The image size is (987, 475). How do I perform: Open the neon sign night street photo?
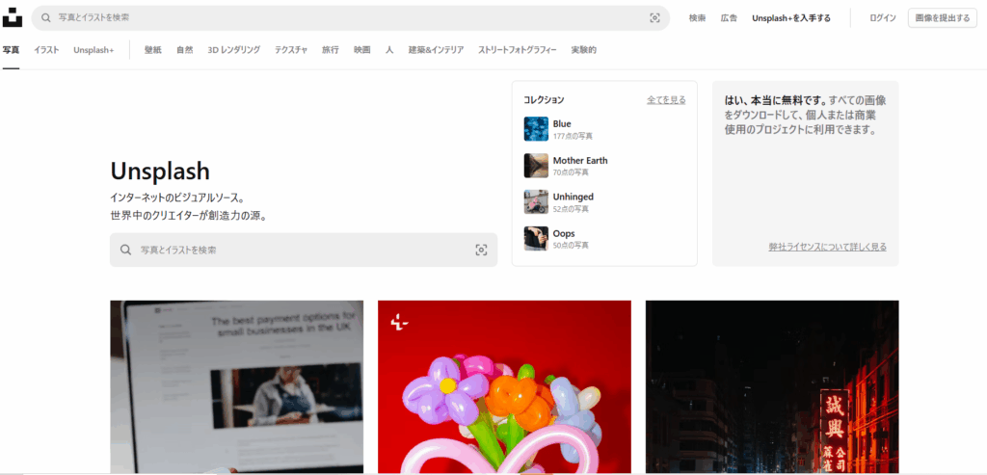(772, 386)
